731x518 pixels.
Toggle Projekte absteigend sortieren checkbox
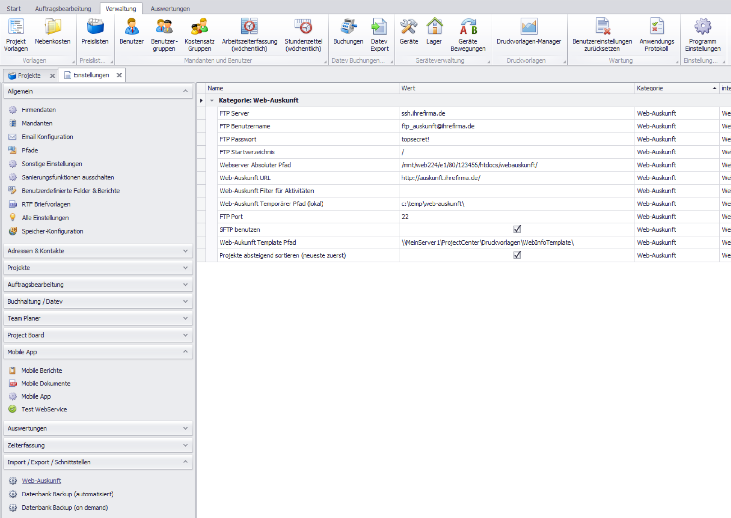tap(517, 255)
